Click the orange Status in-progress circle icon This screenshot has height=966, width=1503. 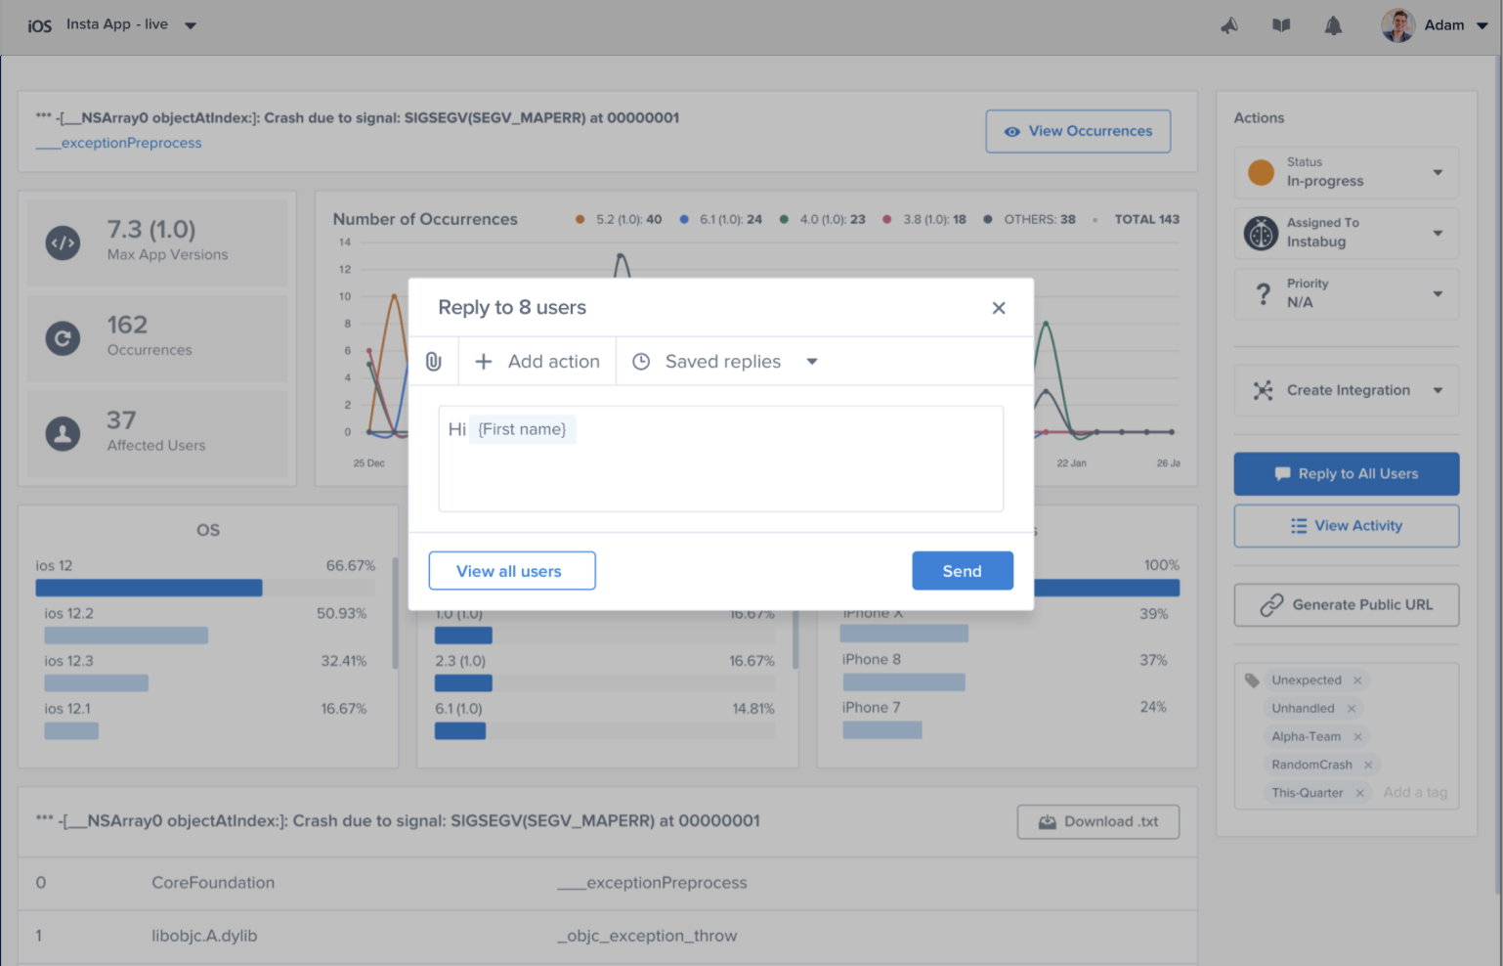[1261, 172]
